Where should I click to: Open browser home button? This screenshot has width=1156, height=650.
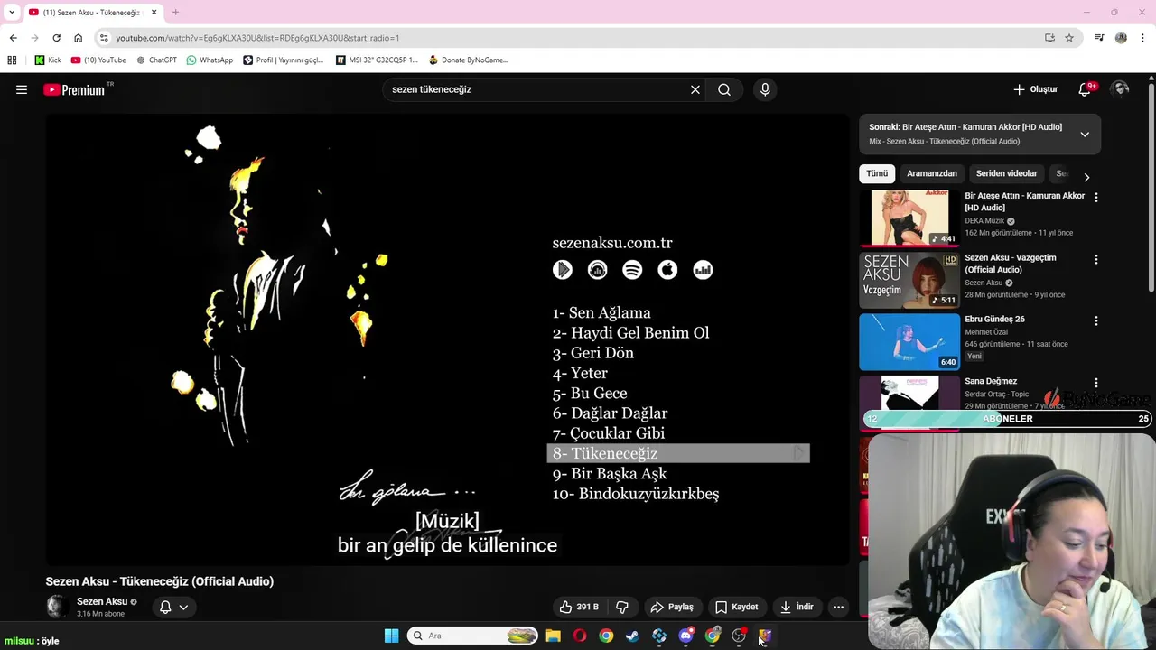pos(78,38)
